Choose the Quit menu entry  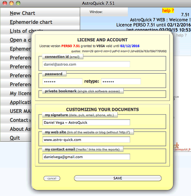tap(16, 138)
